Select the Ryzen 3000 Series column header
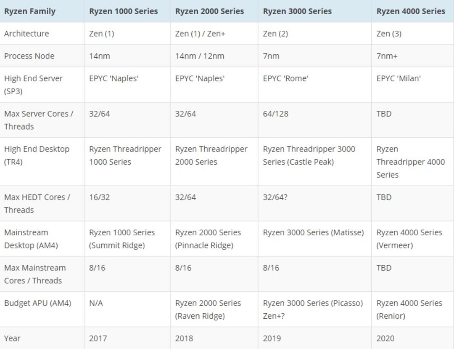 (314, 11)
